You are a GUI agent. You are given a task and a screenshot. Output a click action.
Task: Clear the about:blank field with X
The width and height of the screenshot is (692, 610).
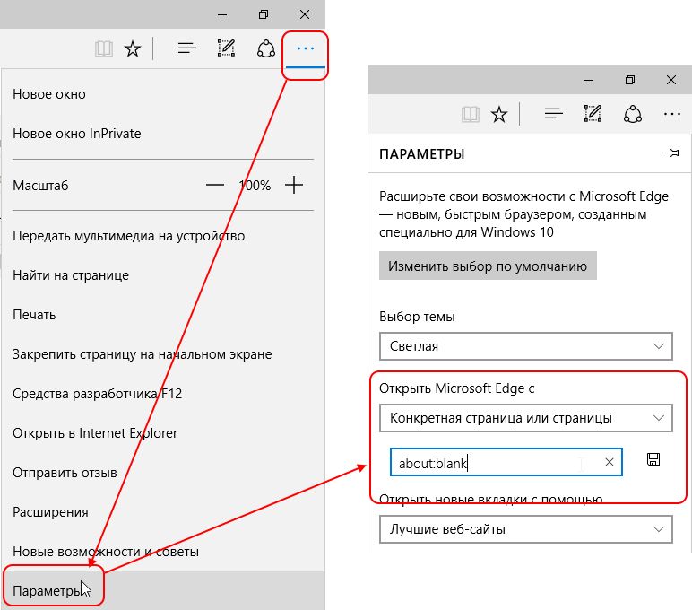point(609,462)
